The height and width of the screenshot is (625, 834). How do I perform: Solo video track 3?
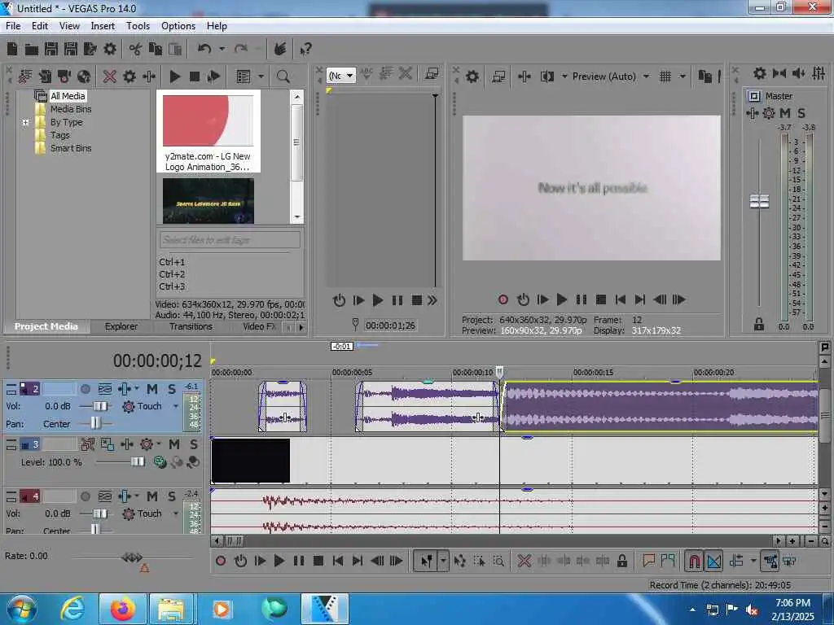pyautogui.click(x=194, y=444)
